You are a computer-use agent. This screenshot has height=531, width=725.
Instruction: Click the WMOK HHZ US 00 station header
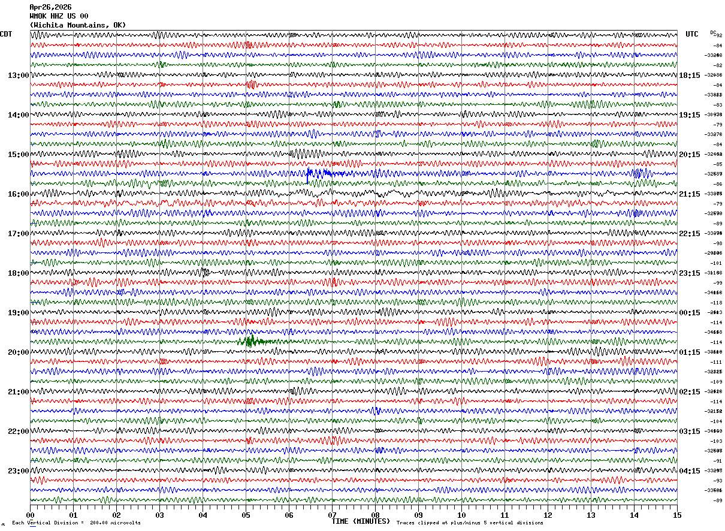59,16
